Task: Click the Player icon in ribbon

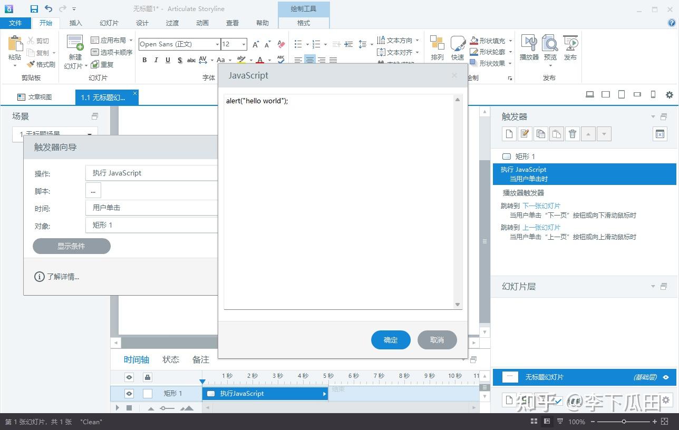Action: tap(529, 47)
